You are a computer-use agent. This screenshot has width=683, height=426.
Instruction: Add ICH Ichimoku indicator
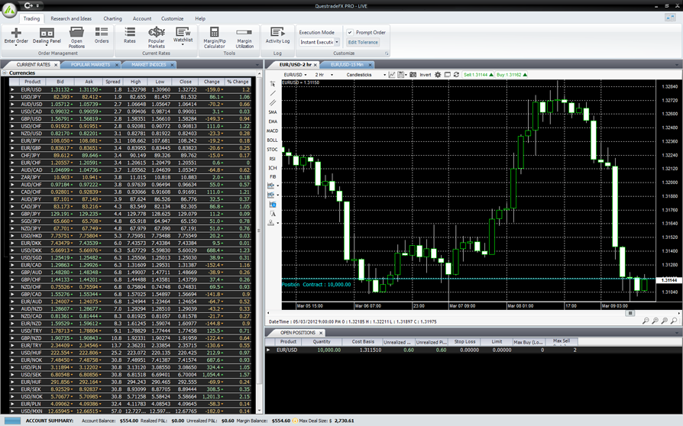273,168
